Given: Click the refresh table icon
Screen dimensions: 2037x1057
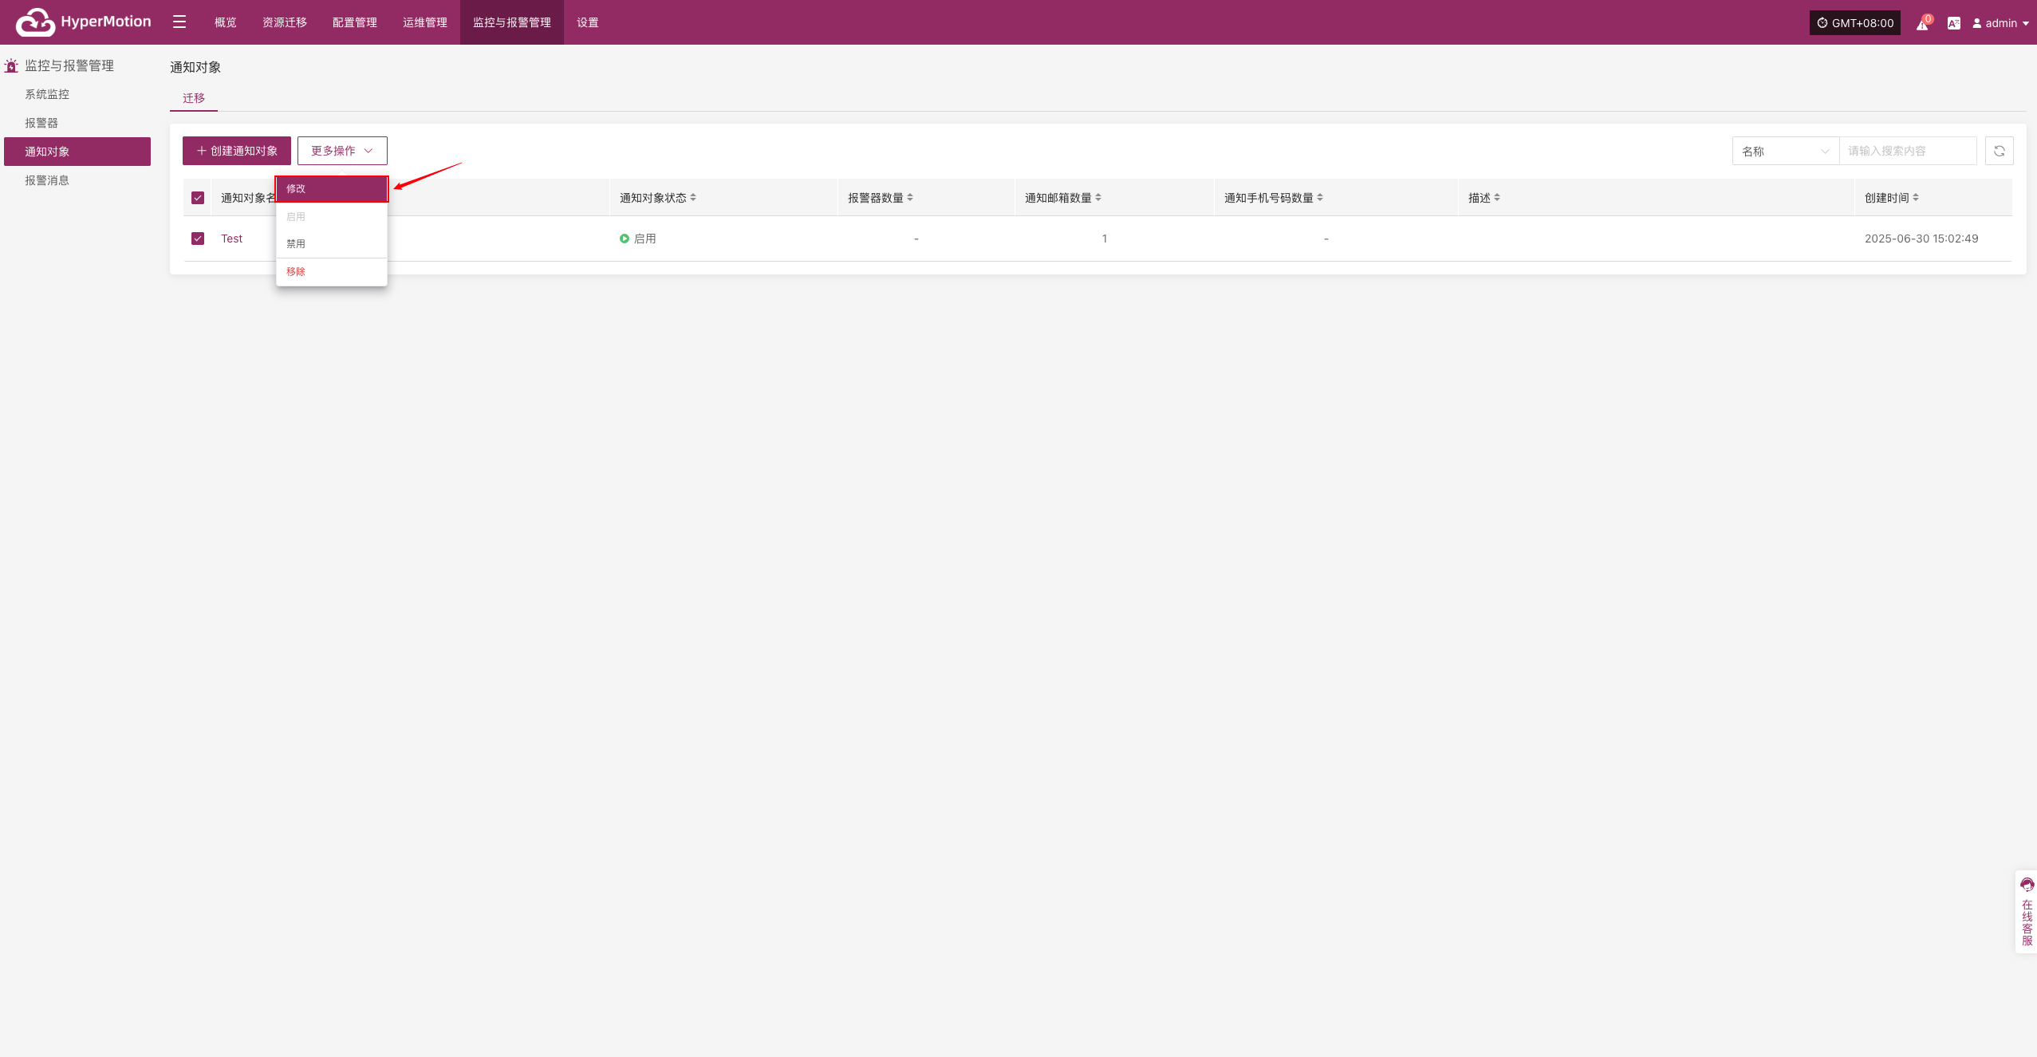Looking at the screenshot, I should (x=2000, y=151).
